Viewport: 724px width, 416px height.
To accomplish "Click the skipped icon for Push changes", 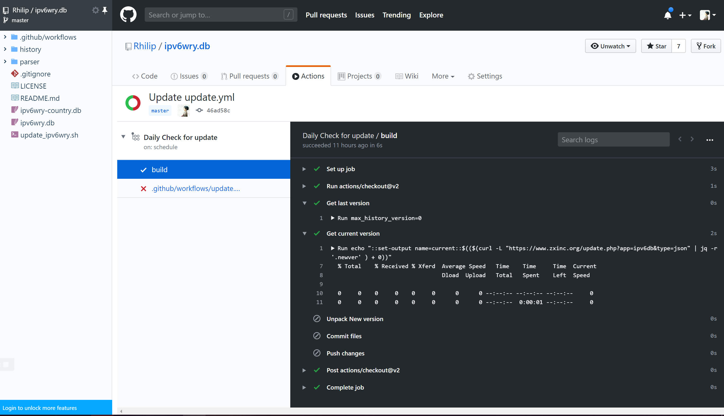I will point(317,353).
